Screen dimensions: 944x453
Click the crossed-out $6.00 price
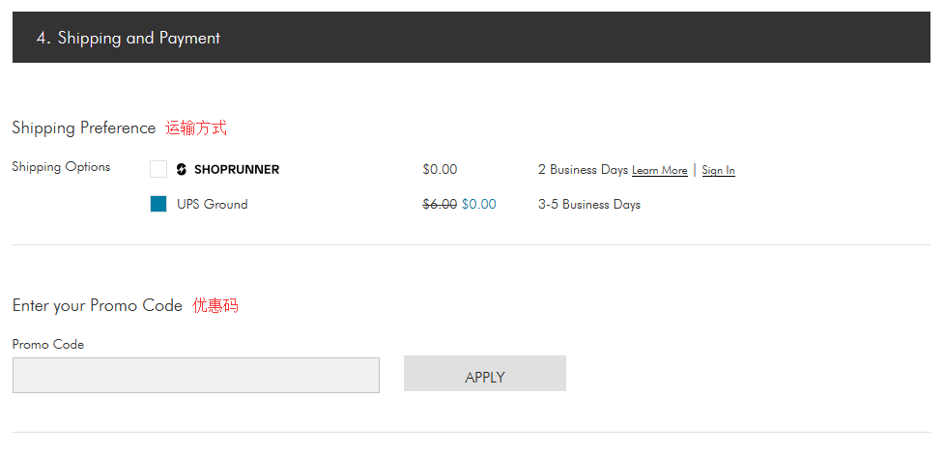pyautogui.click(x=440, y=204)
